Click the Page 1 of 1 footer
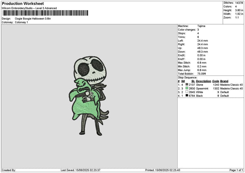This screenshot has width=245, height=173. click(236, 170)
